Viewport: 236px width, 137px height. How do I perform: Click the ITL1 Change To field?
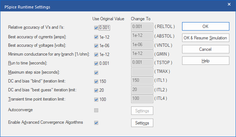tap(142, 81)
